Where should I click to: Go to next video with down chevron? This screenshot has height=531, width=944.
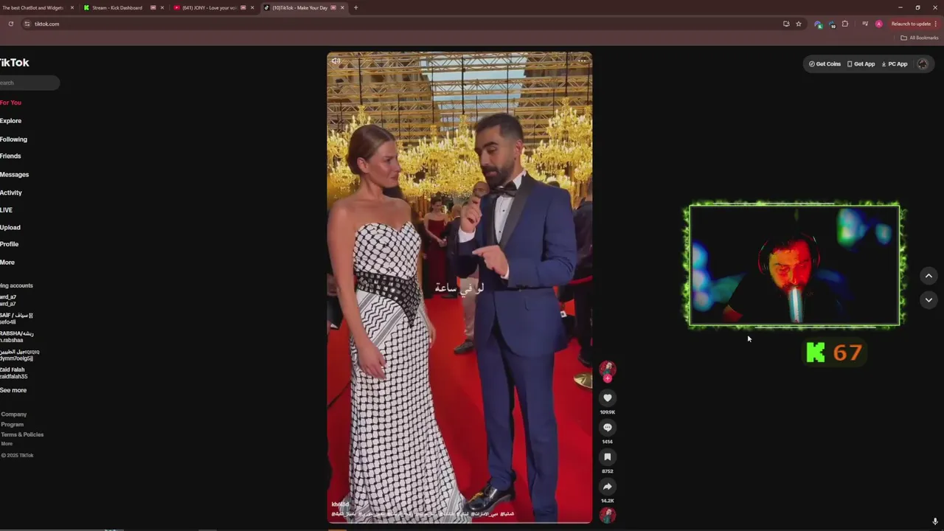click(x=929, y=299)
